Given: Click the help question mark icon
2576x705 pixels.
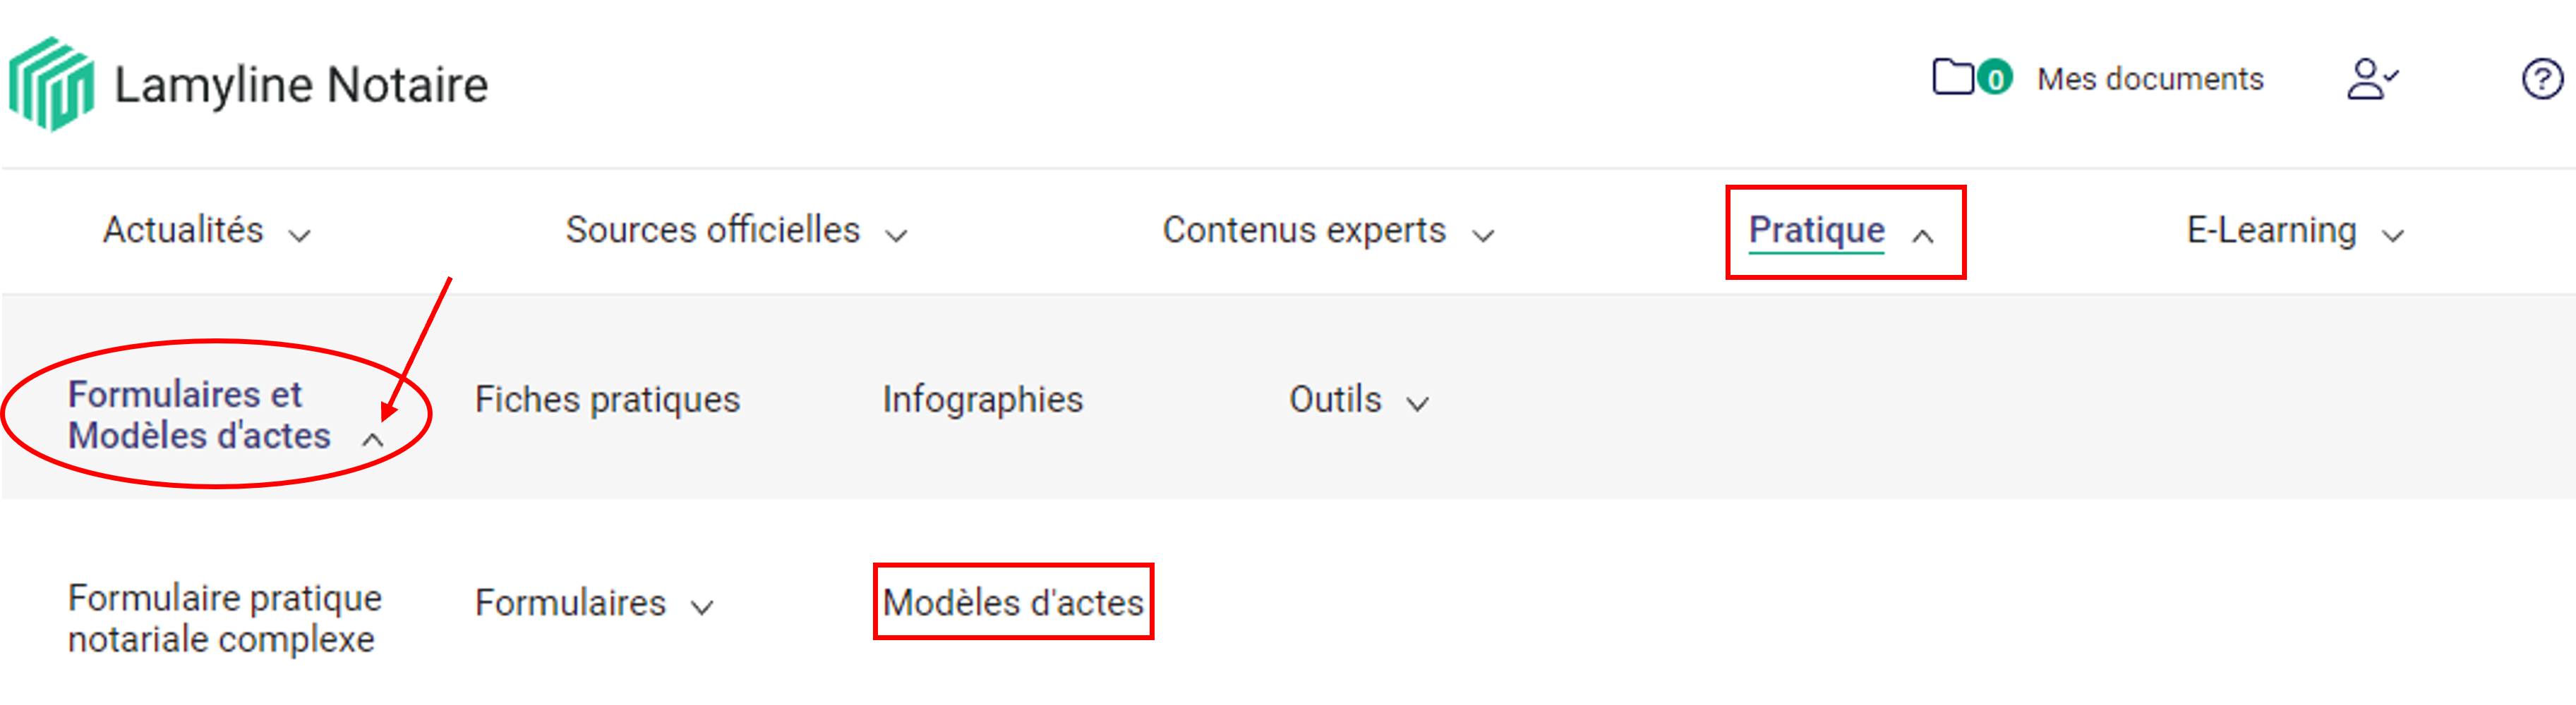Looking at the screenshot, I should (2541, 80).
